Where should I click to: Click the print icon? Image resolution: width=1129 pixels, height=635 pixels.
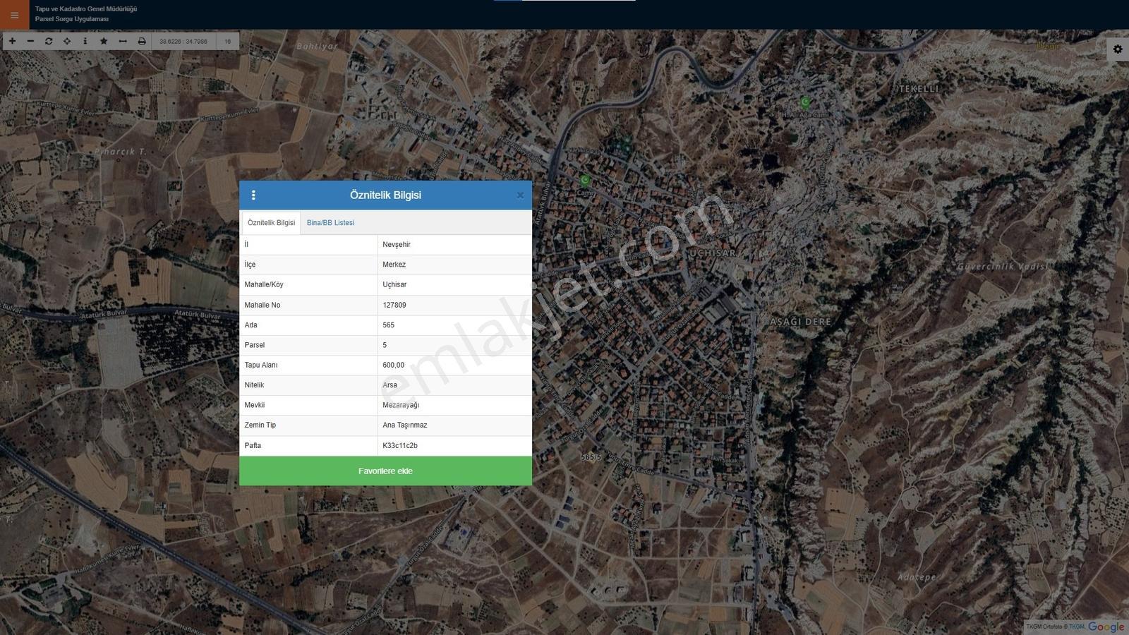click(142, 41)
